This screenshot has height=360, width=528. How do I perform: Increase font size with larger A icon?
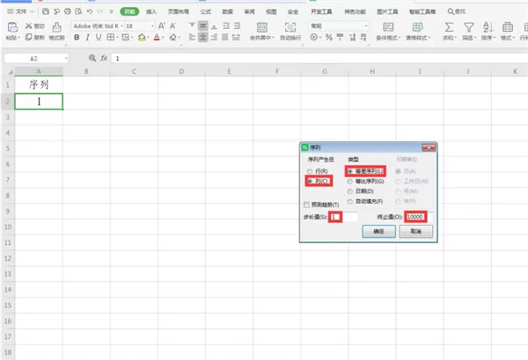162,25
